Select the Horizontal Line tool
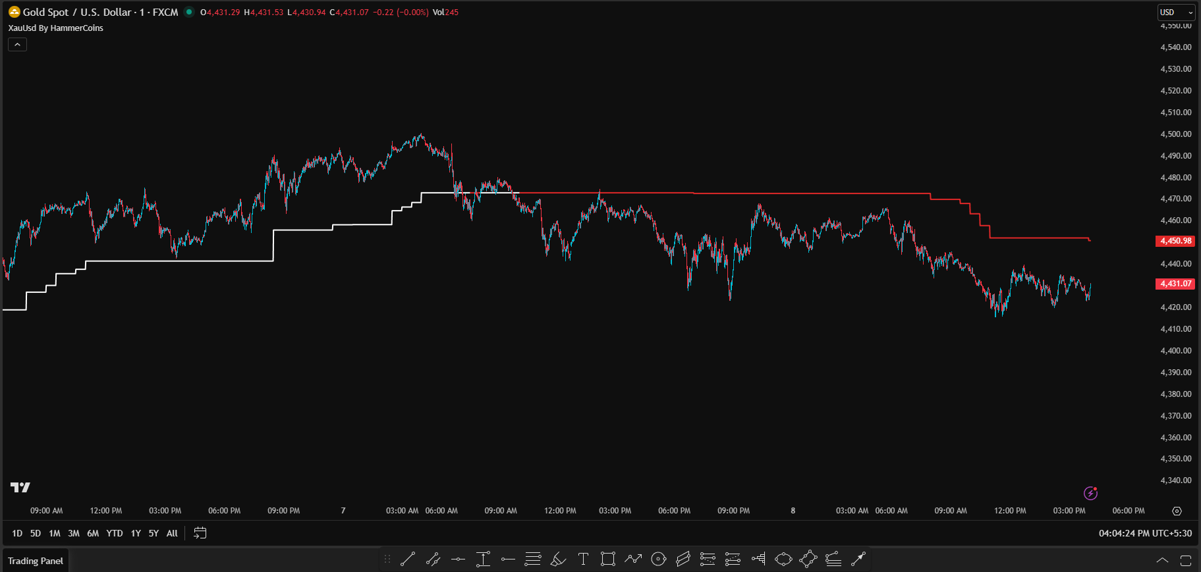 tap(458, 559)
